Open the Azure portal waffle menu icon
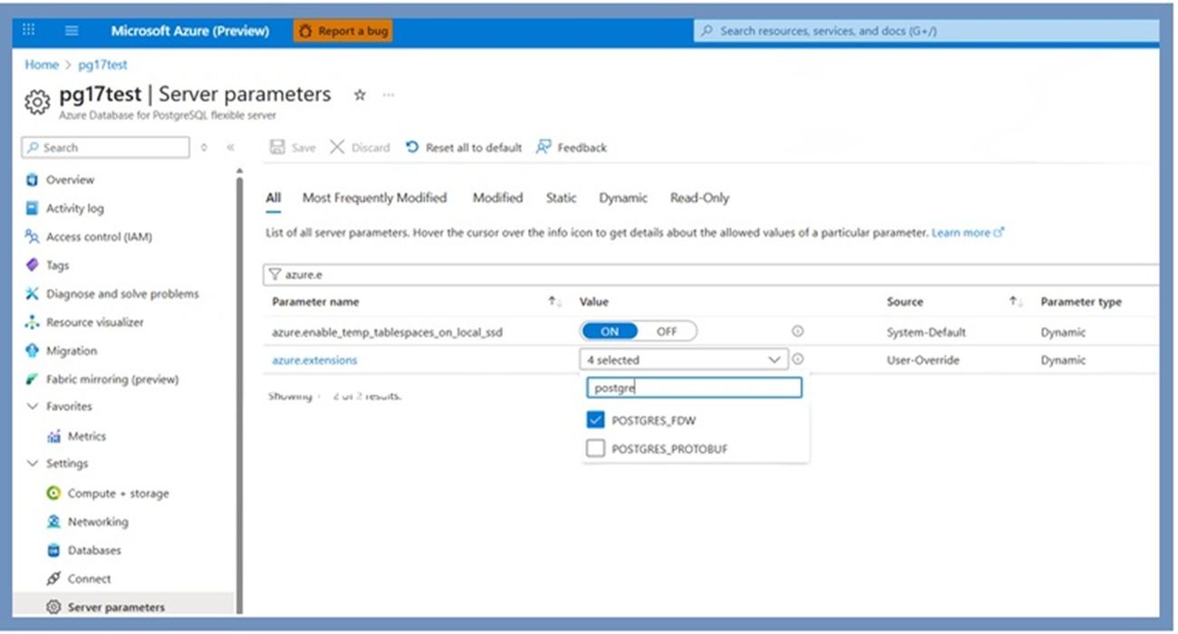The width and height of the screenshot is (1178, 634). 29,30
